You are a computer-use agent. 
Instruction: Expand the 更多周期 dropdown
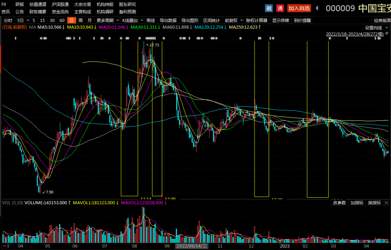coord(107,21)
